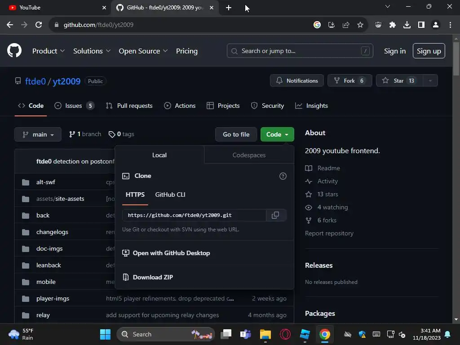Click the Report repository link

pos(329,233)
